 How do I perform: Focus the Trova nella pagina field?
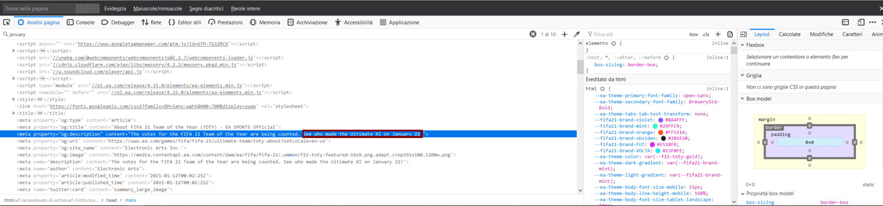tap(39, 8)
